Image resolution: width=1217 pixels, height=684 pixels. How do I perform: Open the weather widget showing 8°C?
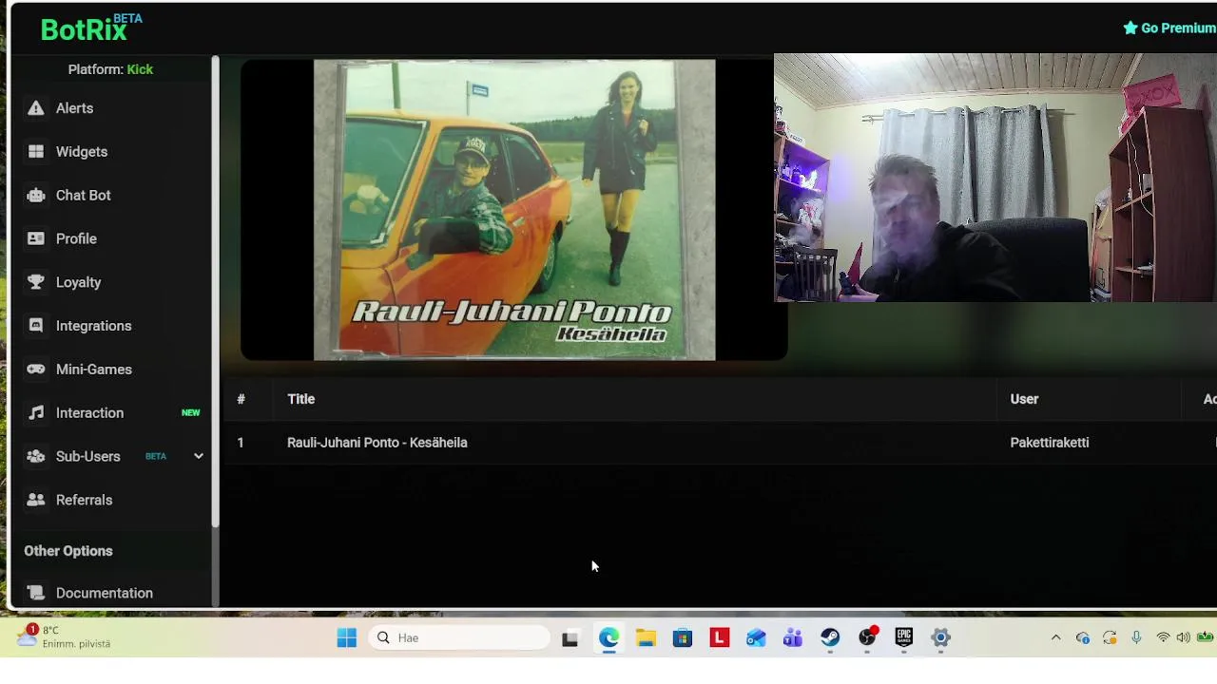pyautogui.click(x=63, y=636)
